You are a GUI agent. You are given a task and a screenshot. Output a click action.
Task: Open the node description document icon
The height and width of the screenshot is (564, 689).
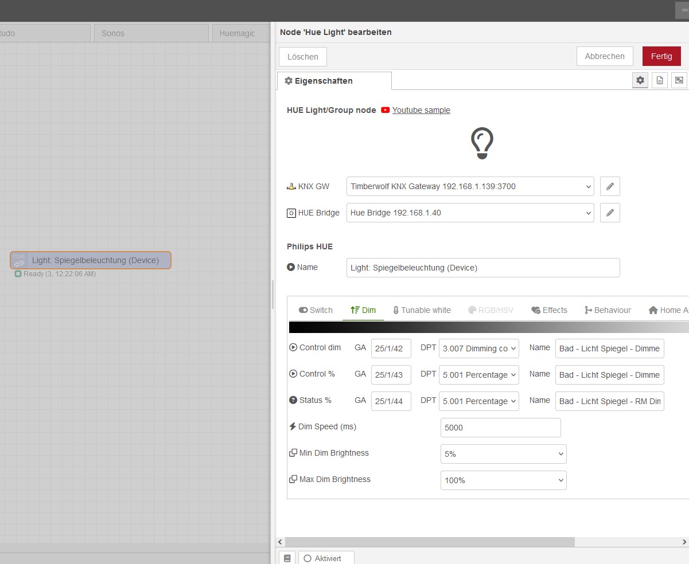pyautogui.click(x=660, y=81)
